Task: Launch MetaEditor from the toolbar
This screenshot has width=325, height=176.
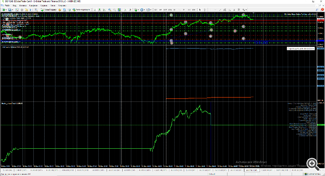Action: tap(60, 10)
